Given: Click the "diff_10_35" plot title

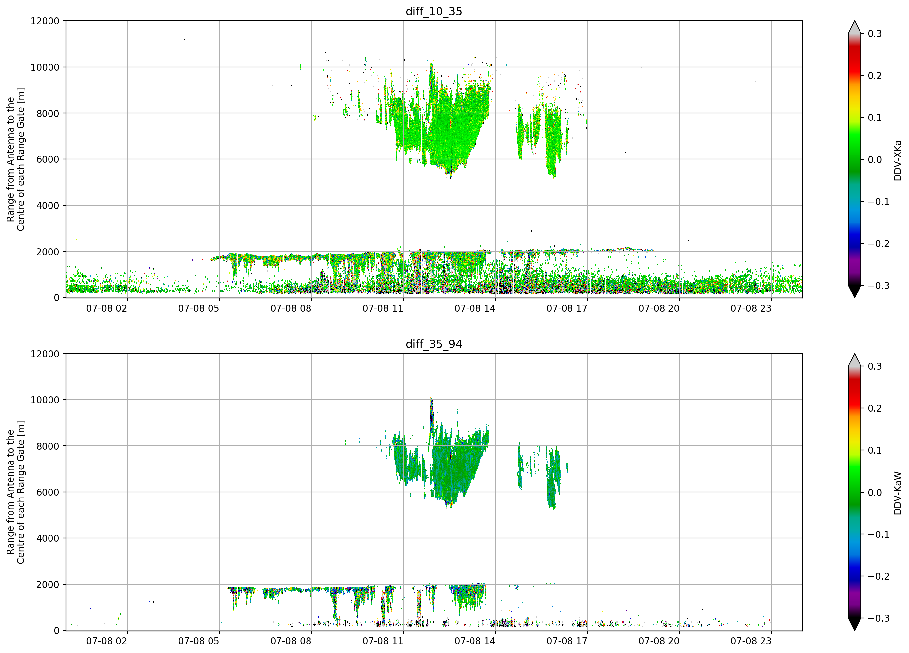Looking at the screenshot, I should pyautogui.click(x=434, y=11).
